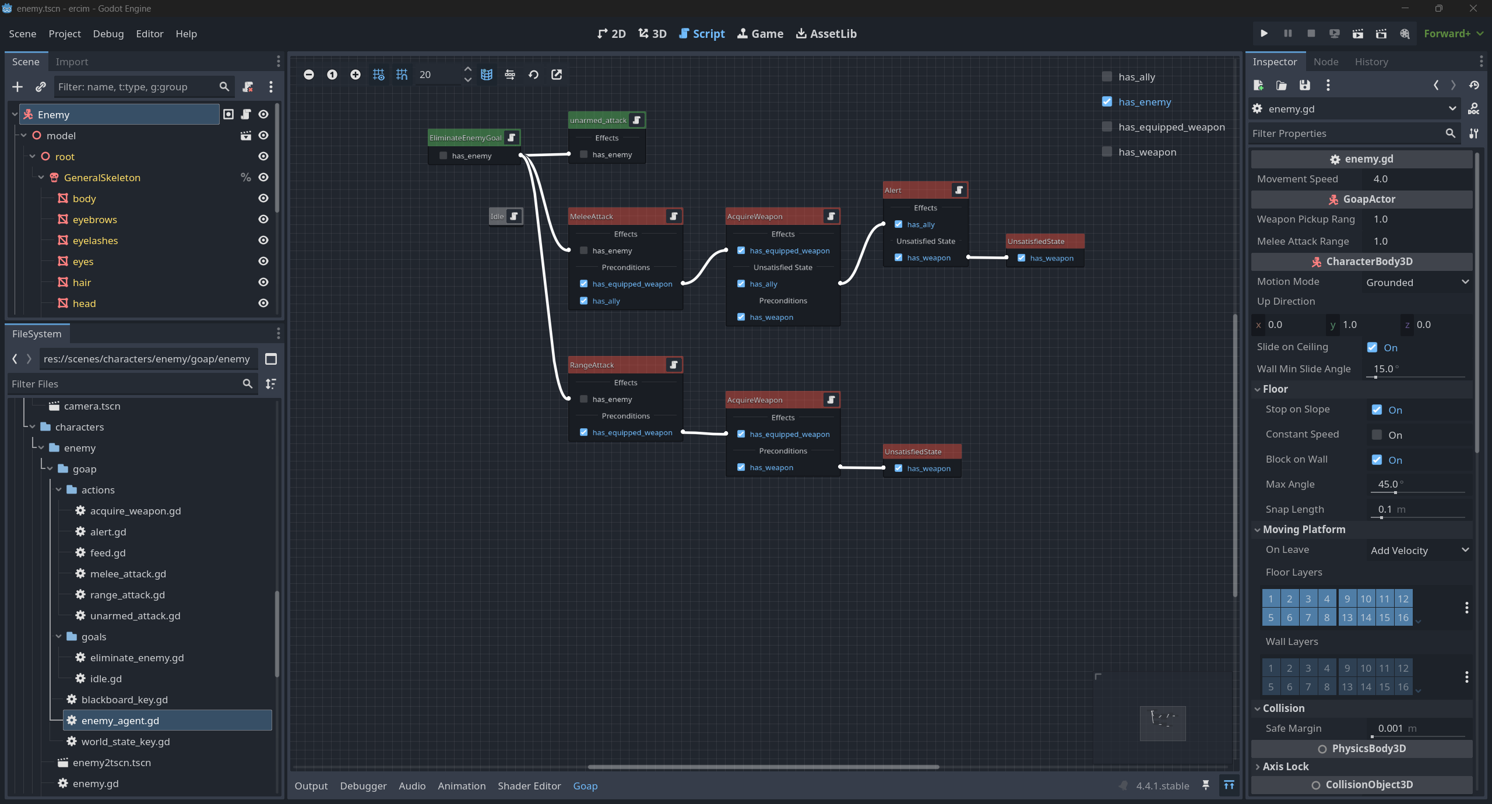
Task: Click the save resource icon in Inspector
Action: (x=1305, y=86)
